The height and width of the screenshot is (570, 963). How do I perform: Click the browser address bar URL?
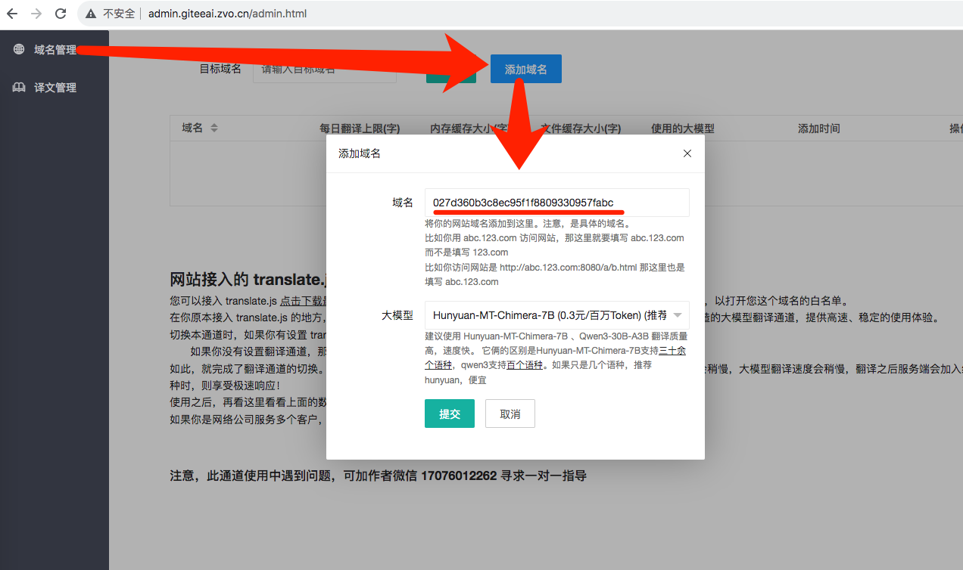227,14
